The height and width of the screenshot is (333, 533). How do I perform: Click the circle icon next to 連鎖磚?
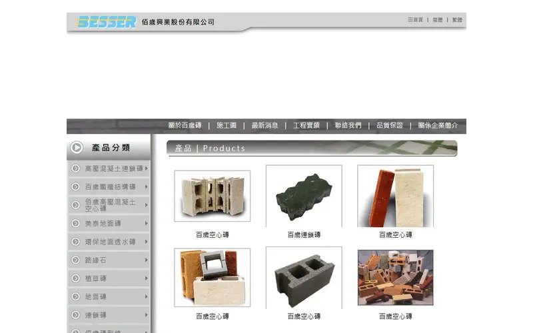(x=75, y=315)
